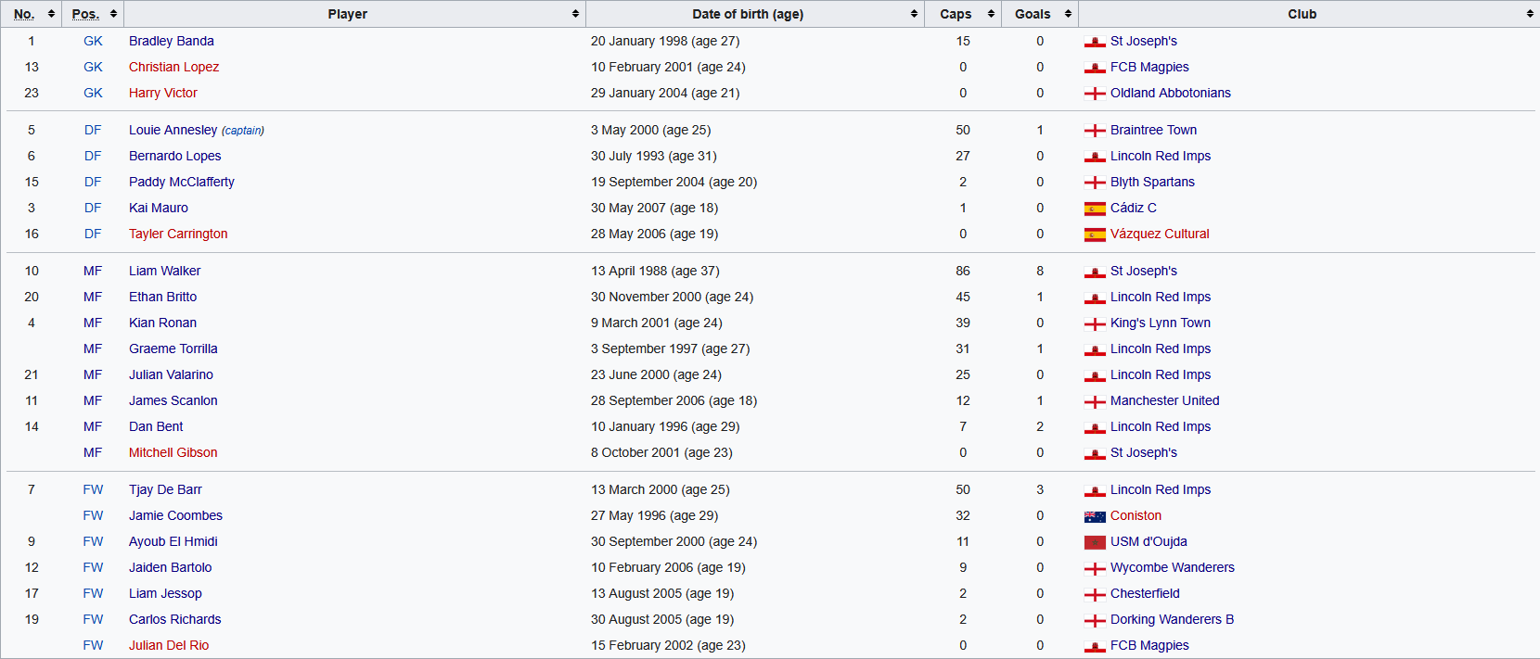Viewport: 1540px width, 659px height.
Task: Follow the Manchester United club link
Action: point(1164,400)
